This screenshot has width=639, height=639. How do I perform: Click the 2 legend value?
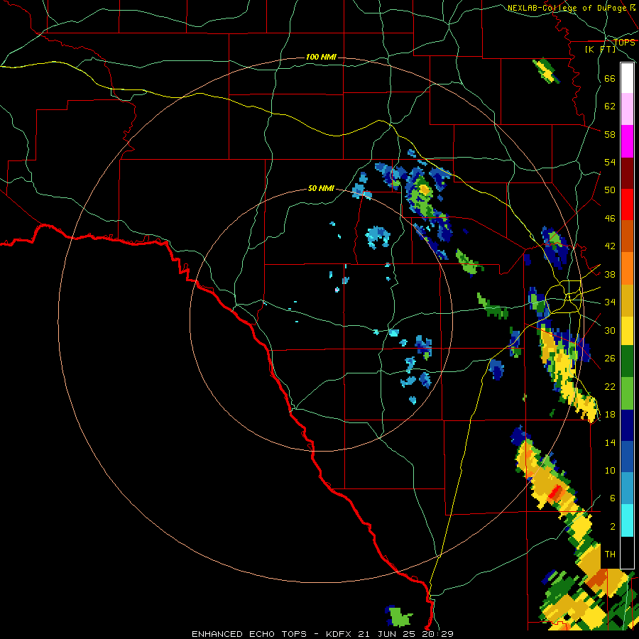[613, 527]
